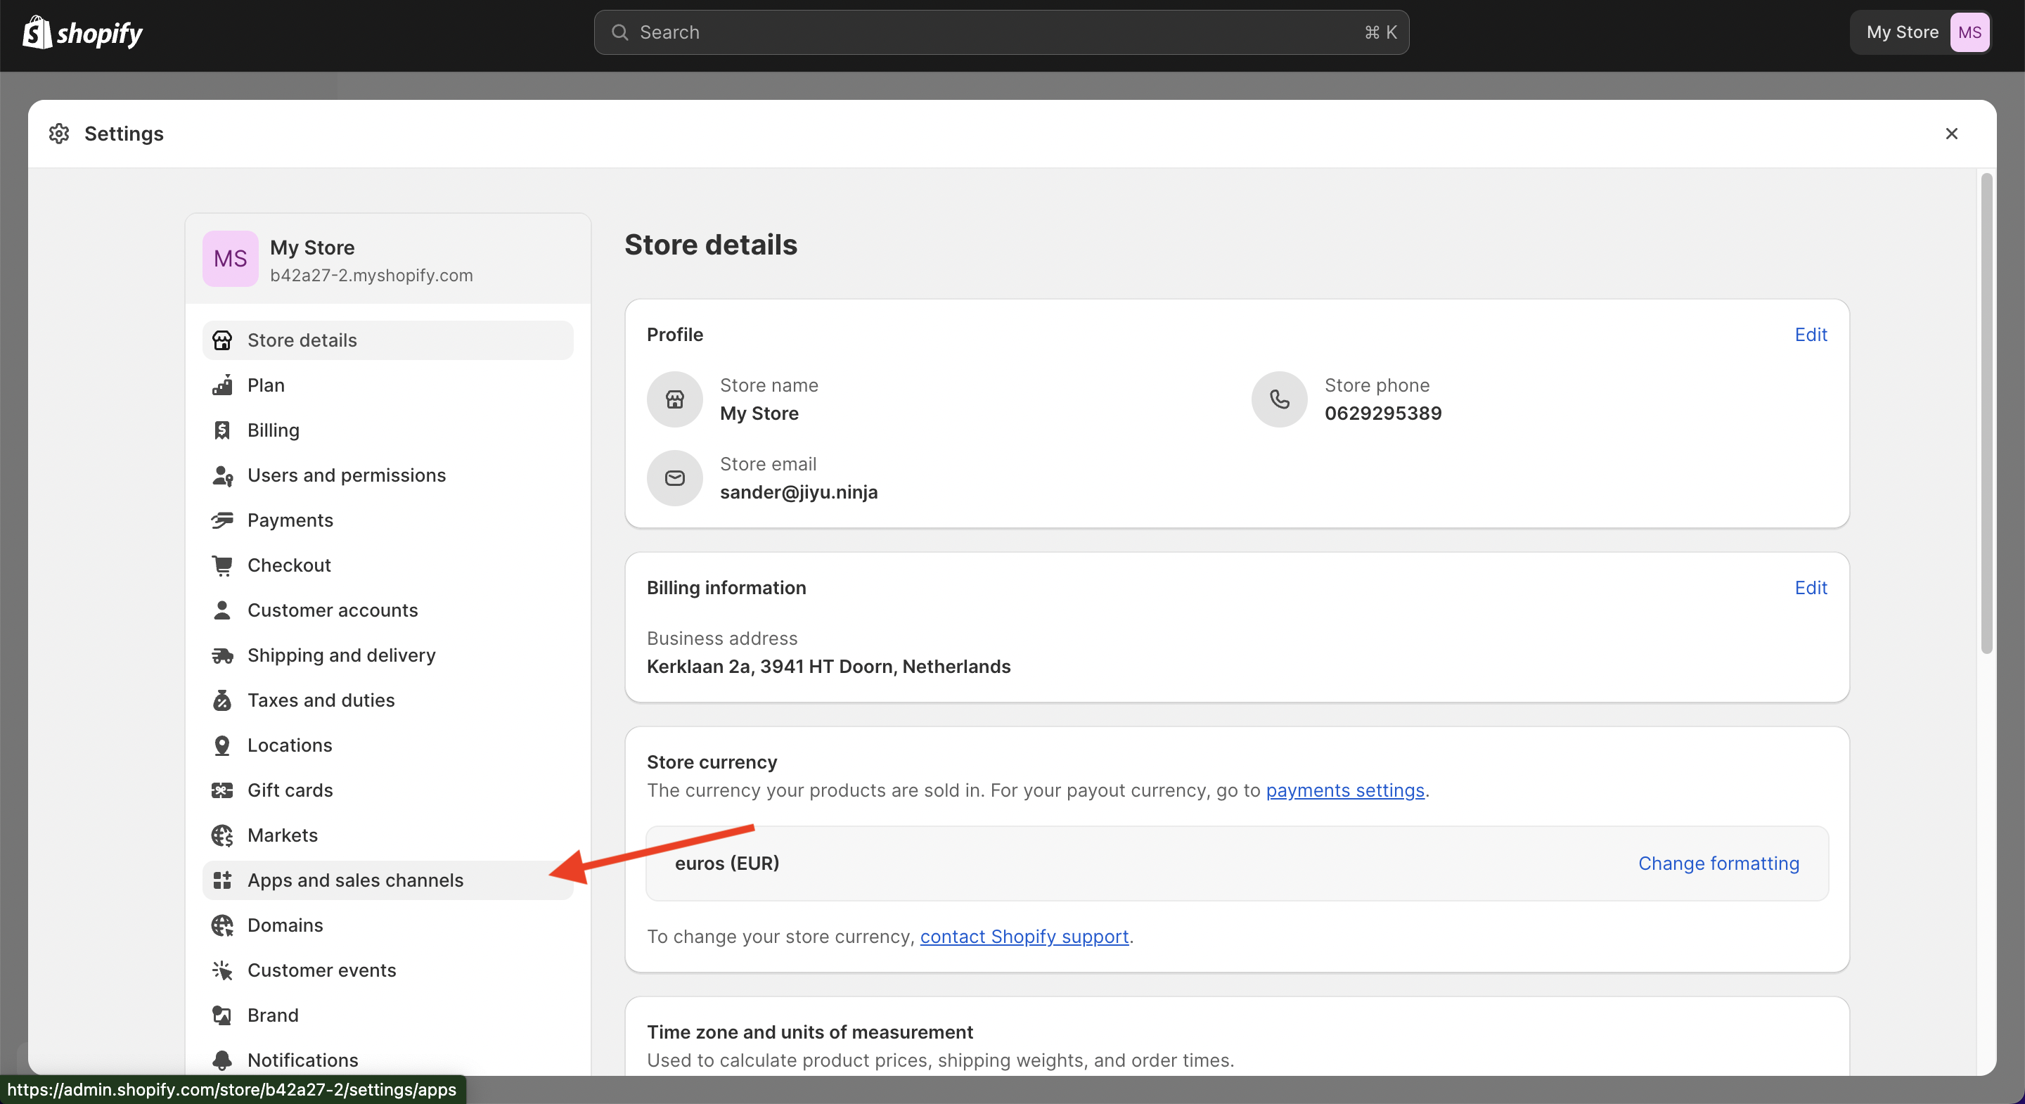Click the Customer accounts person icon

click(x=222, y=610)
